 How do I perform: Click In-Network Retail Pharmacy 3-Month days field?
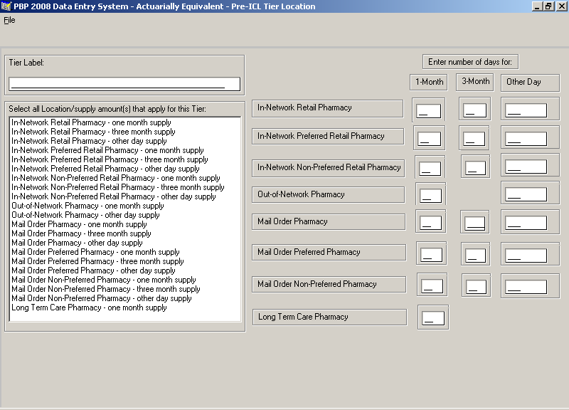point(474,110)
